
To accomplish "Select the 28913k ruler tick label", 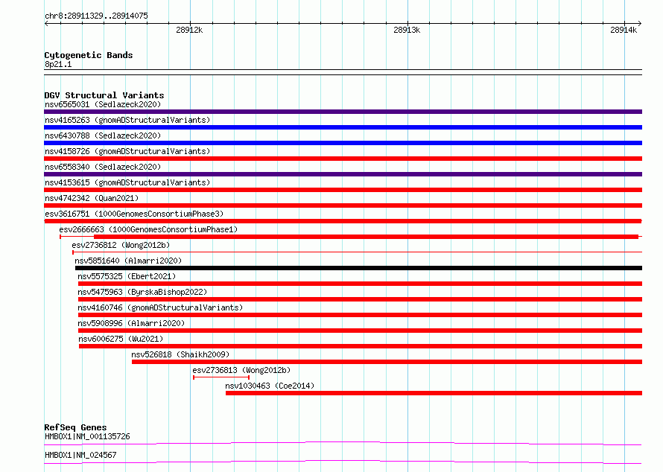I will [407, 30].
